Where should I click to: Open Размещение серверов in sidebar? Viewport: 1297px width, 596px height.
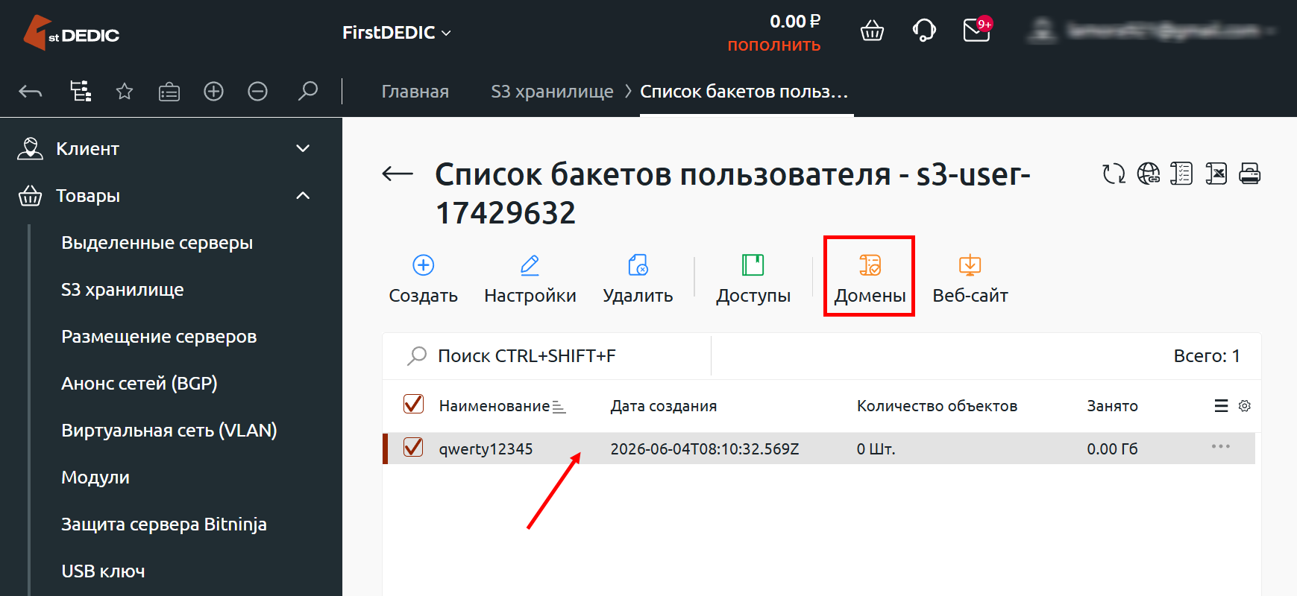click(159, 337)
